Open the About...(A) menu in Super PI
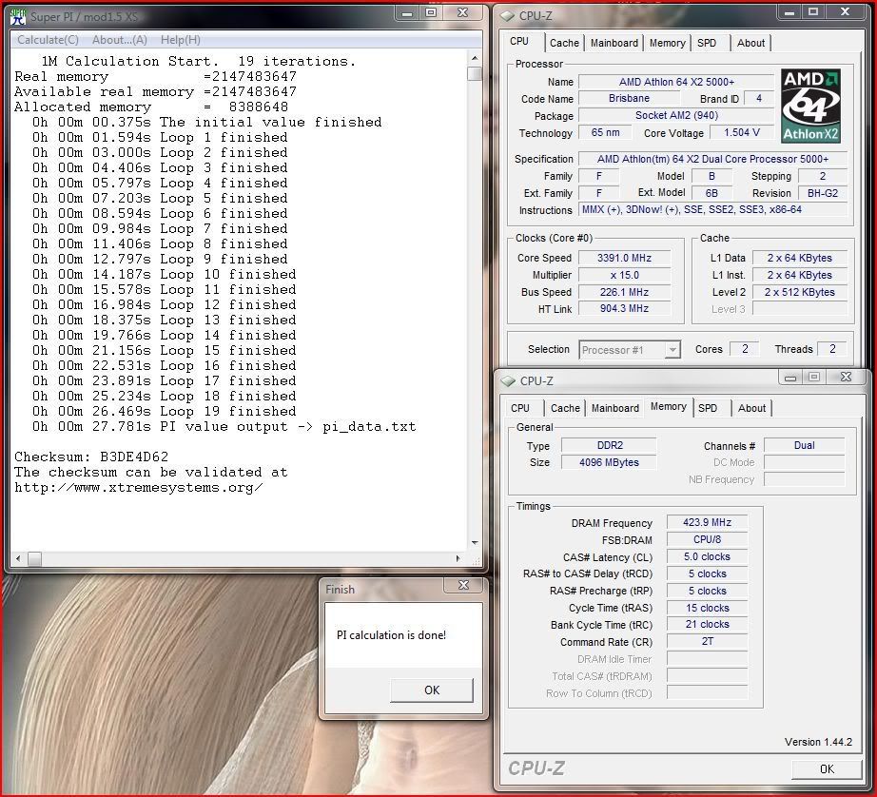Viewport: 877px width, 797px height. [x=119, y=40]
